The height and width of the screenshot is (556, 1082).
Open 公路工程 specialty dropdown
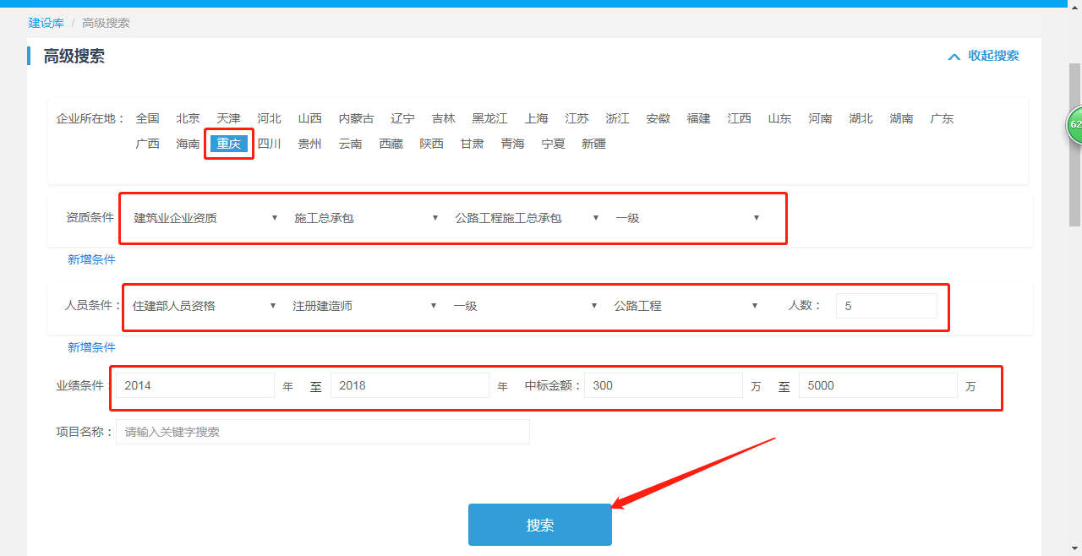click(686, 306)
